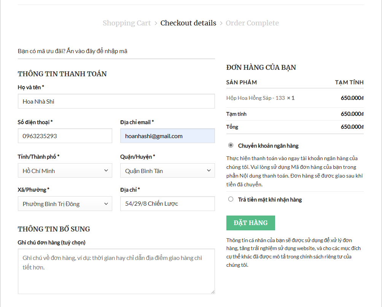Open the Quận/Huyện dropdown showing Quận Bình Tân
This screenshot has height=307, width=382.
(167, 171)
